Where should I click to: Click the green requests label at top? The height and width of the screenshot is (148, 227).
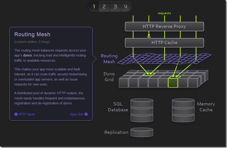pos(164,13)
